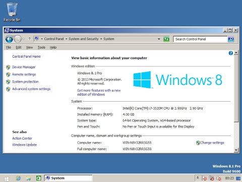This screenshot has width=242, height=182.
Task: Click the System breadcrumb in address bar
Action: pyautogui.click(x=109, y=39)
